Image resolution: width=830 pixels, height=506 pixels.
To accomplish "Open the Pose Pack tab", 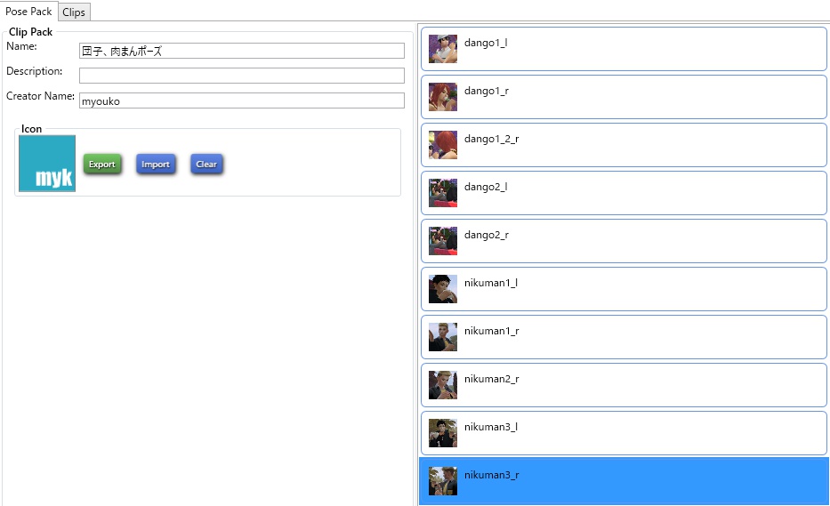I will coord(28,11).
